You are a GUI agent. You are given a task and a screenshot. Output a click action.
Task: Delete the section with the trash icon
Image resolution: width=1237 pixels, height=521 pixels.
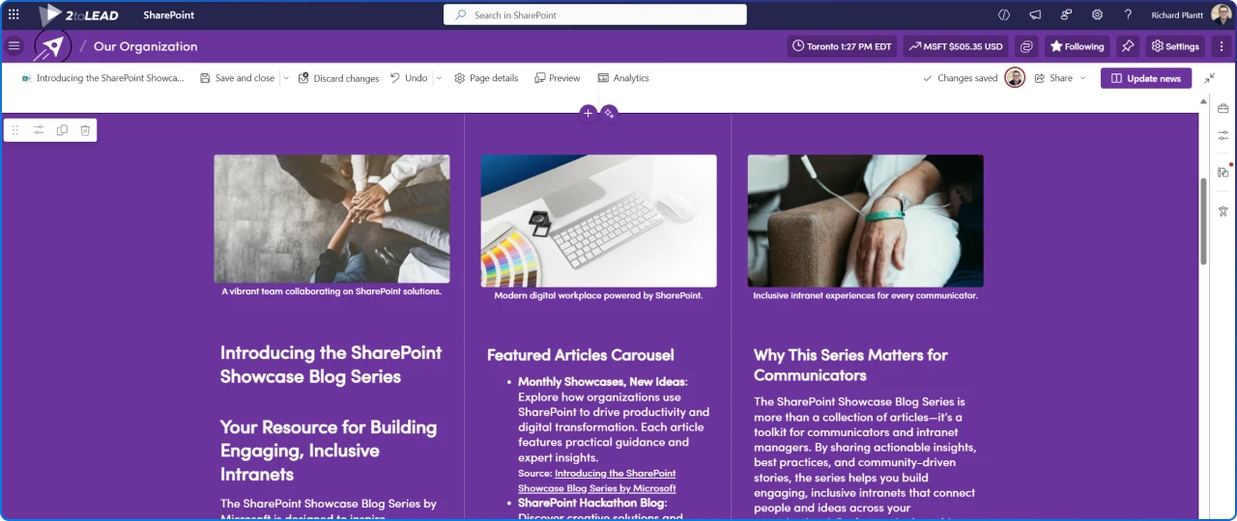point(85,130)
